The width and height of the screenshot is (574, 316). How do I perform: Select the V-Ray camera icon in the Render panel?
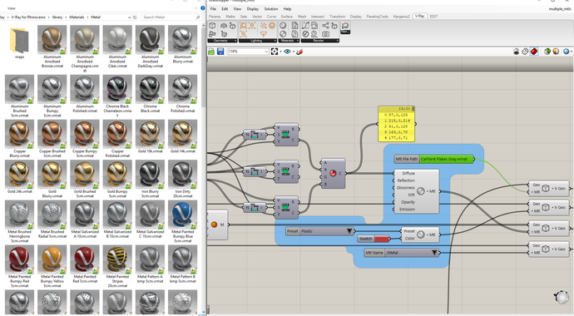(325, 33)
